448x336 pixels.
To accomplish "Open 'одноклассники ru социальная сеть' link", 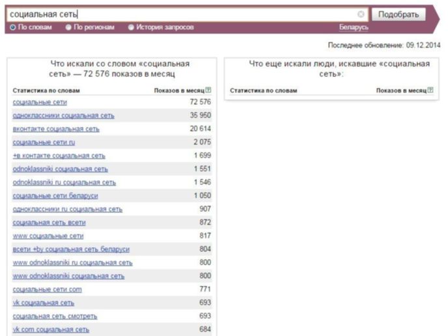I will point(68,209).
